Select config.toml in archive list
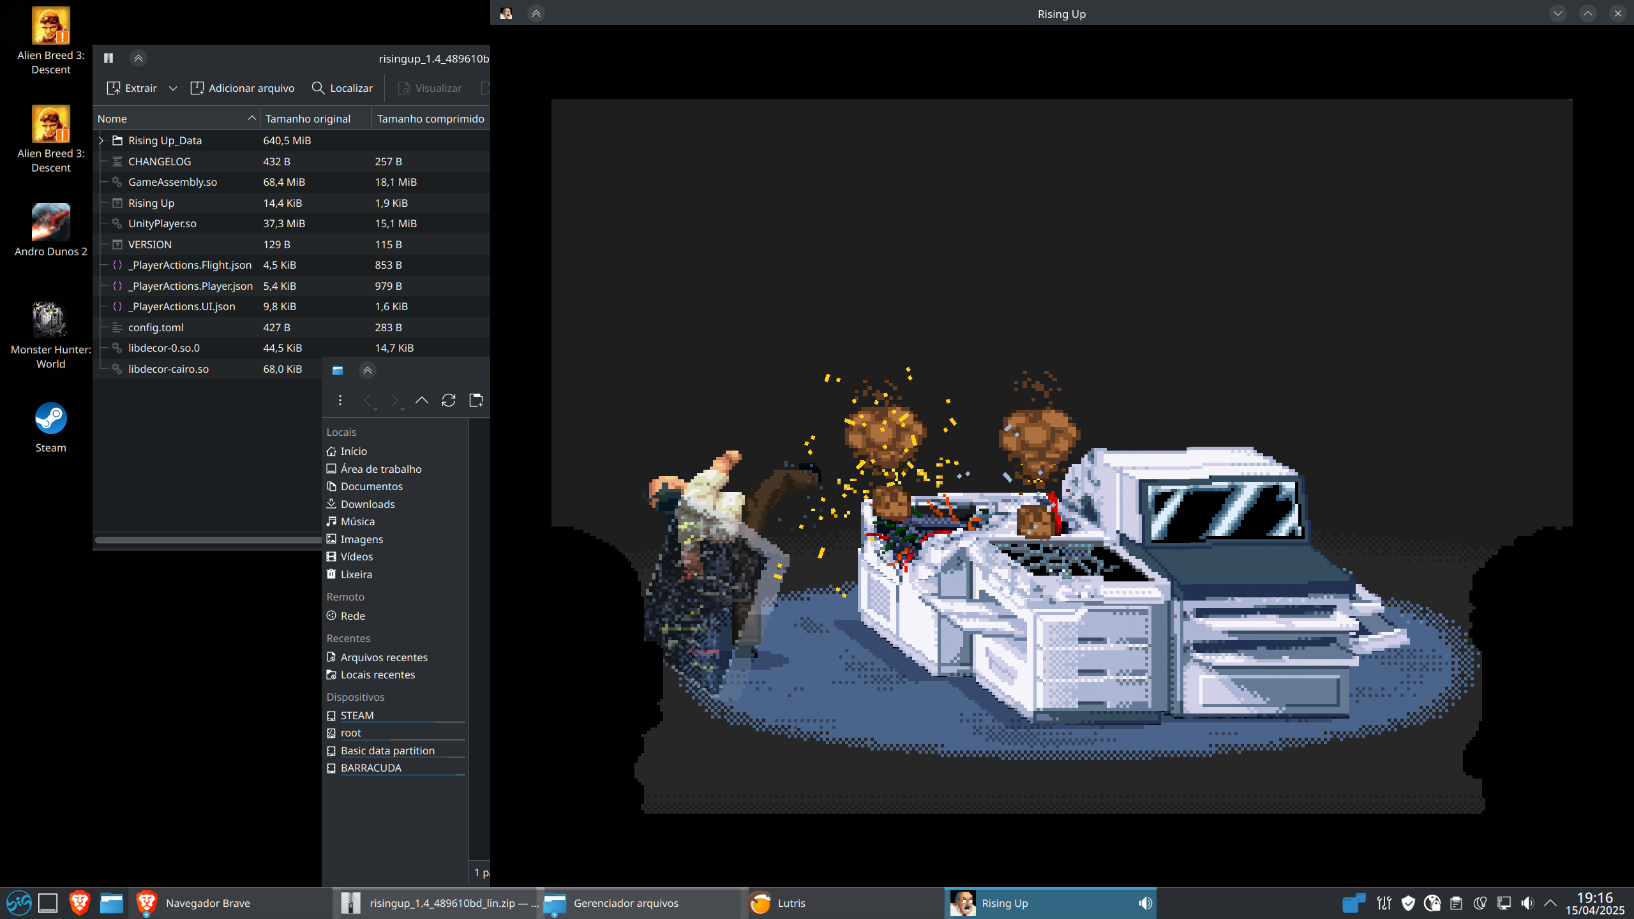Viewport: 1634px width, 919px height. point(292,327)
